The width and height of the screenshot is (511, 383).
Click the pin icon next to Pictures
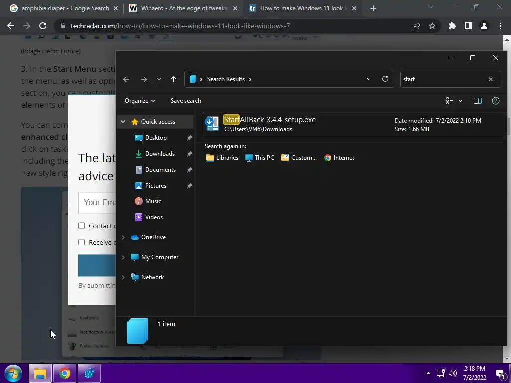tap(189, 186)
